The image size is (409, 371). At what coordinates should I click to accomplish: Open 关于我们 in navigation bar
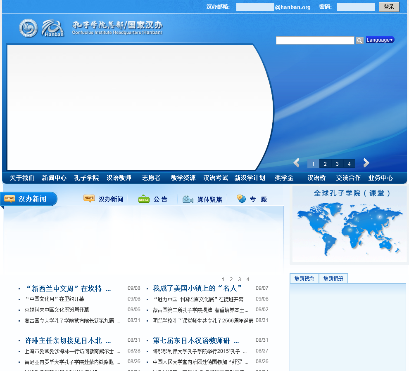coord(22,178)
